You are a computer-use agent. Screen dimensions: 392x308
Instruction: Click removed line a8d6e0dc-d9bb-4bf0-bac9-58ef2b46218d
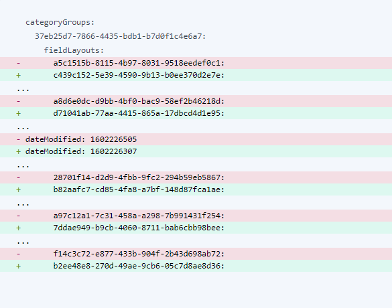(196, 101)
